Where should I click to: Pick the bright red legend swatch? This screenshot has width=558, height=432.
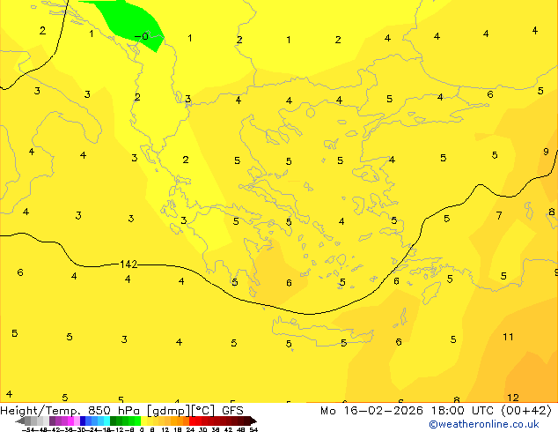pos(193,421)
